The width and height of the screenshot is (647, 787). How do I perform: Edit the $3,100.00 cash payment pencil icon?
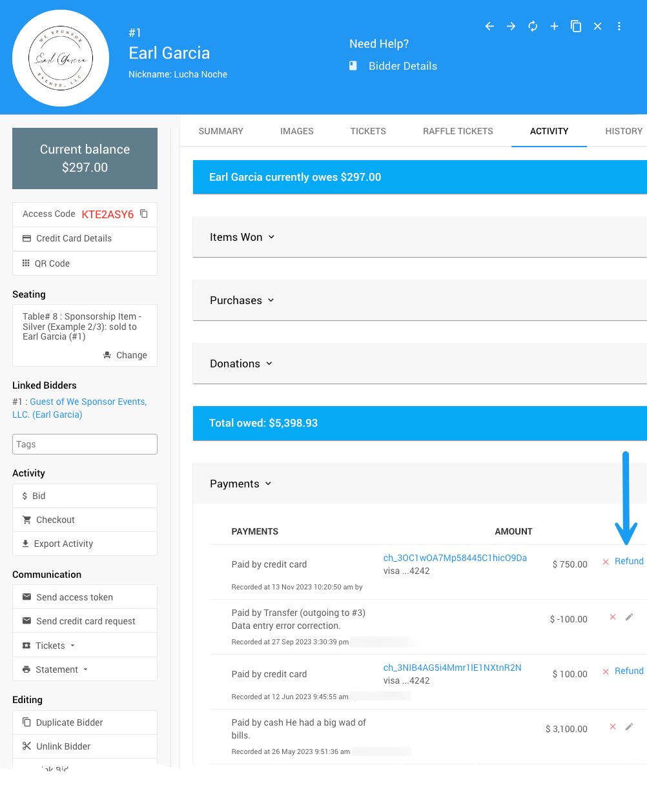630,727
